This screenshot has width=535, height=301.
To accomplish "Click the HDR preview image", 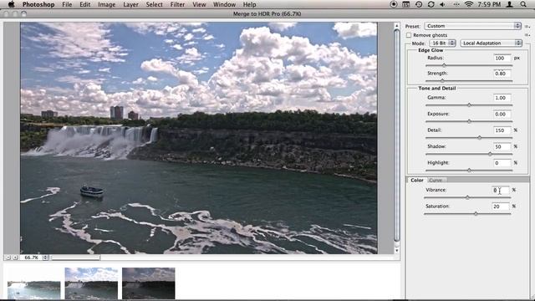I will 199,138.
